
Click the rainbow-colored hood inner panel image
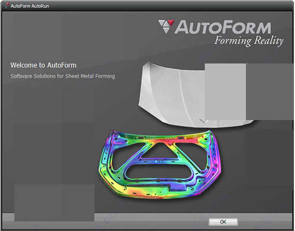(160, 165)
